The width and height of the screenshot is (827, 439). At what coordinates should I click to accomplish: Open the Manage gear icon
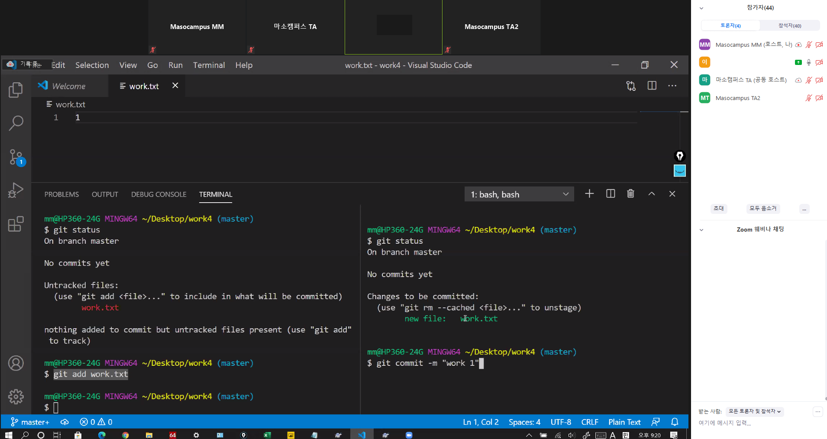coord(16,396)
